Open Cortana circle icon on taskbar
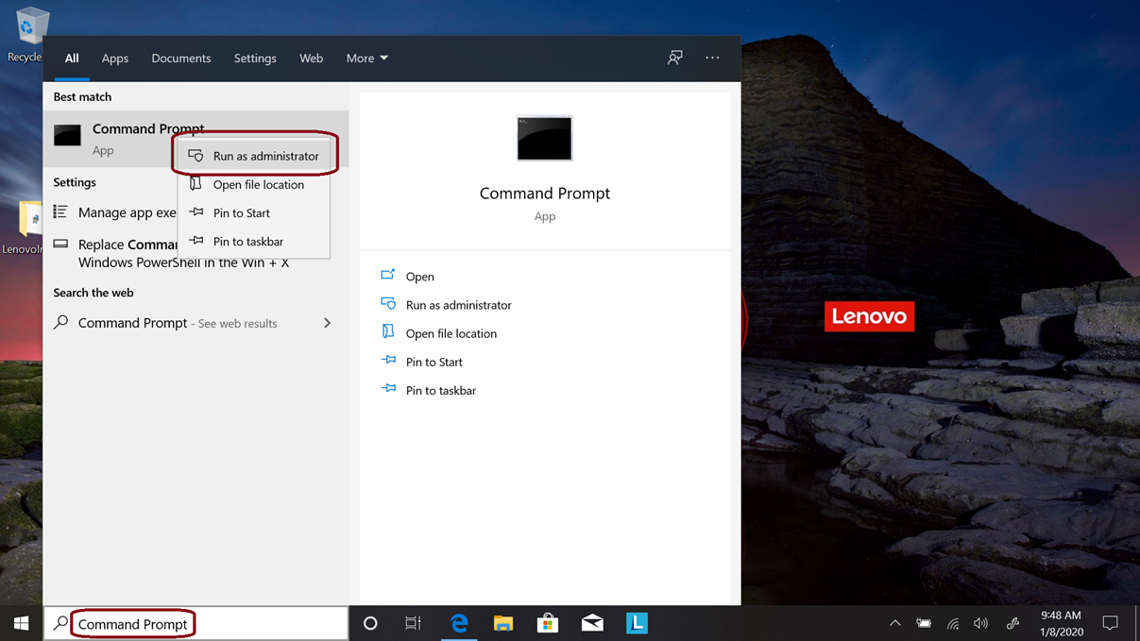 [x=370, y=623]
